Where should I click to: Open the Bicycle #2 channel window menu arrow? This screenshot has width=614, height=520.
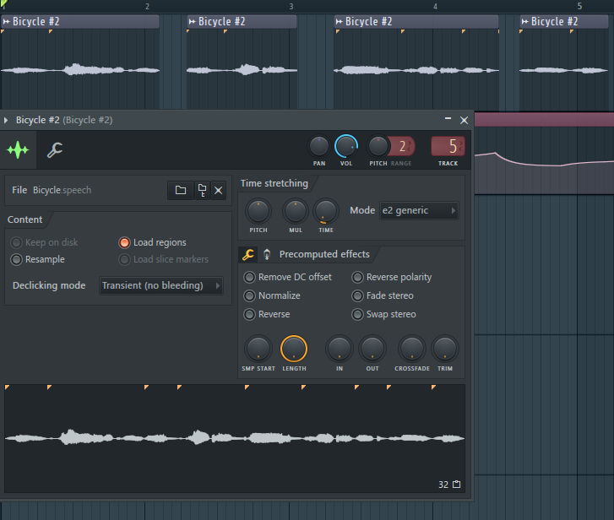click(6, 120)
